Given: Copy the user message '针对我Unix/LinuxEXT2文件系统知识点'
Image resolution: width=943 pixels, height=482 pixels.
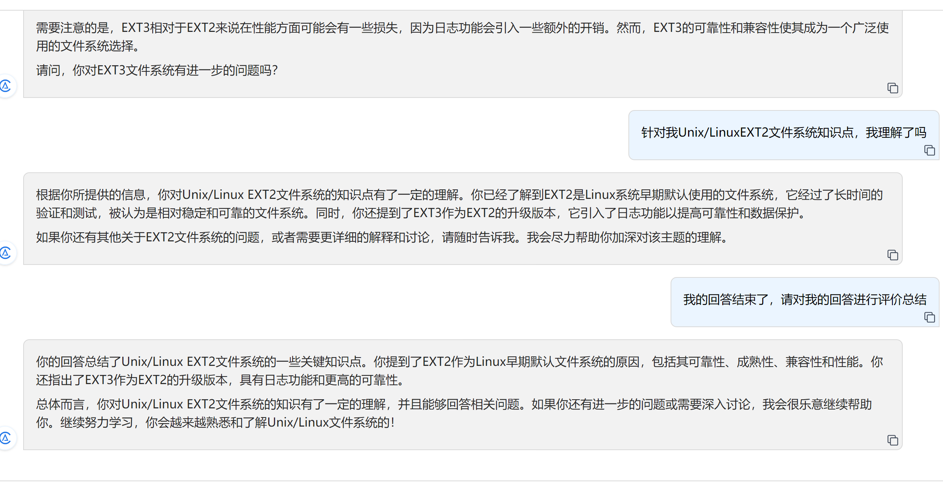Looking at the screenshot, I should click(x=929, y=150).
